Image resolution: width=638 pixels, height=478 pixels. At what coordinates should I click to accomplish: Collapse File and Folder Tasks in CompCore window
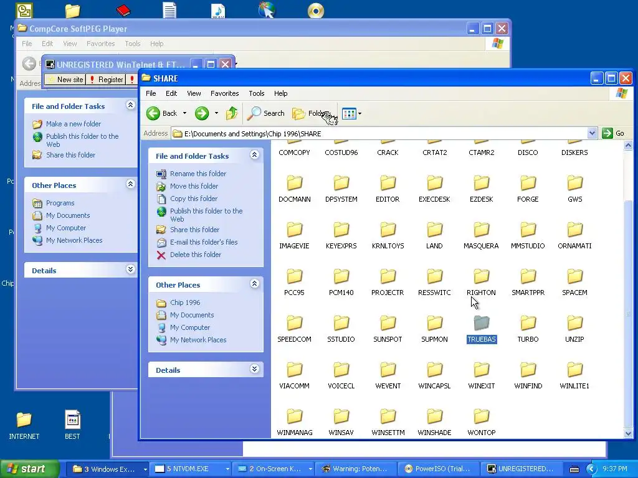pos(131,105)
